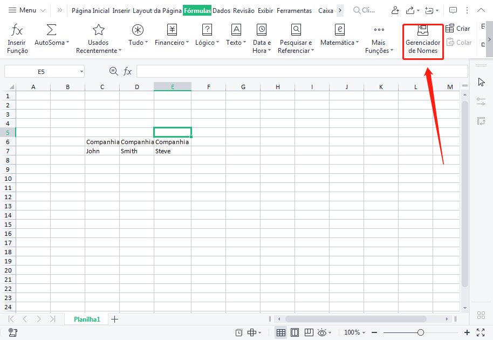Click the AutoSoma sigma icon
Image resolution: width=493 pixels, height=340 pixels.
(51, 30)
